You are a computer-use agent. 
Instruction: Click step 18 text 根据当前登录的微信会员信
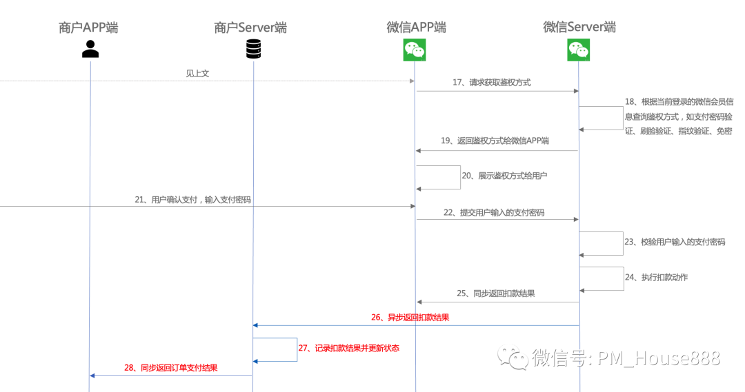coord(679,101)
